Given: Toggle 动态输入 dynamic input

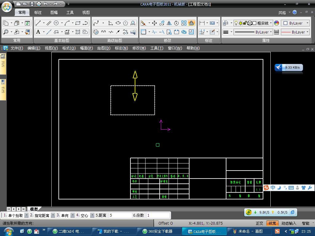Looking at the screenshot, I should 289,223.
